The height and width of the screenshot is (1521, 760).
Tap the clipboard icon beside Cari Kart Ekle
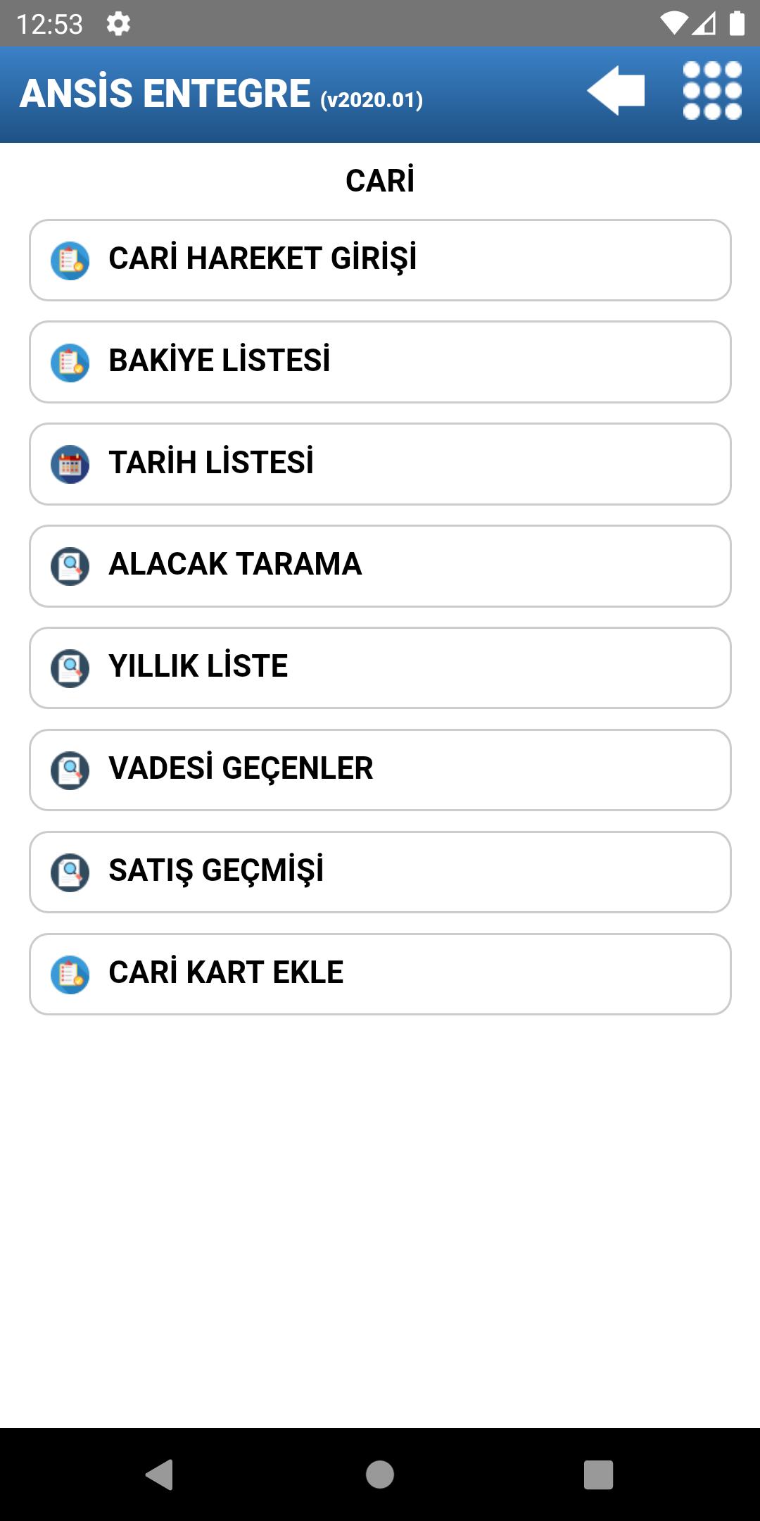tap(70, 975)
